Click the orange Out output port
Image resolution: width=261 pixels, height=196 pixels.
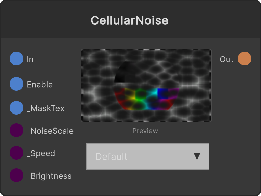point(245,59)
